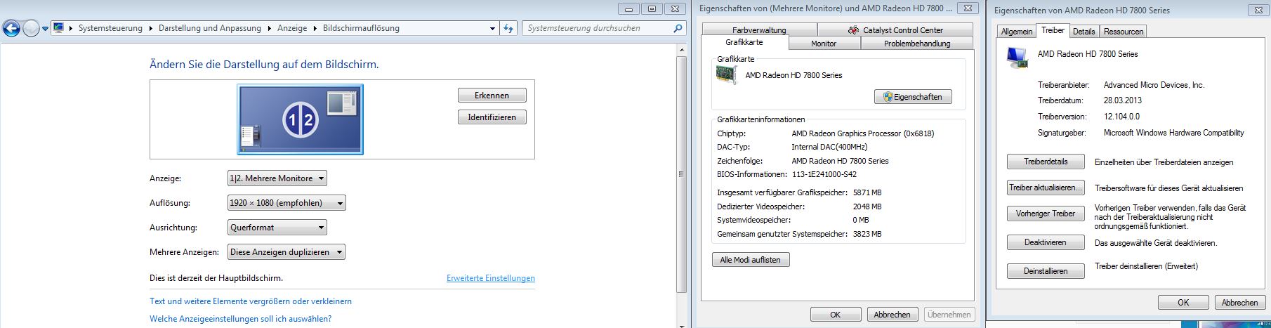
Task: Click the Deaktivieren button
Action: click(1046, 242)
